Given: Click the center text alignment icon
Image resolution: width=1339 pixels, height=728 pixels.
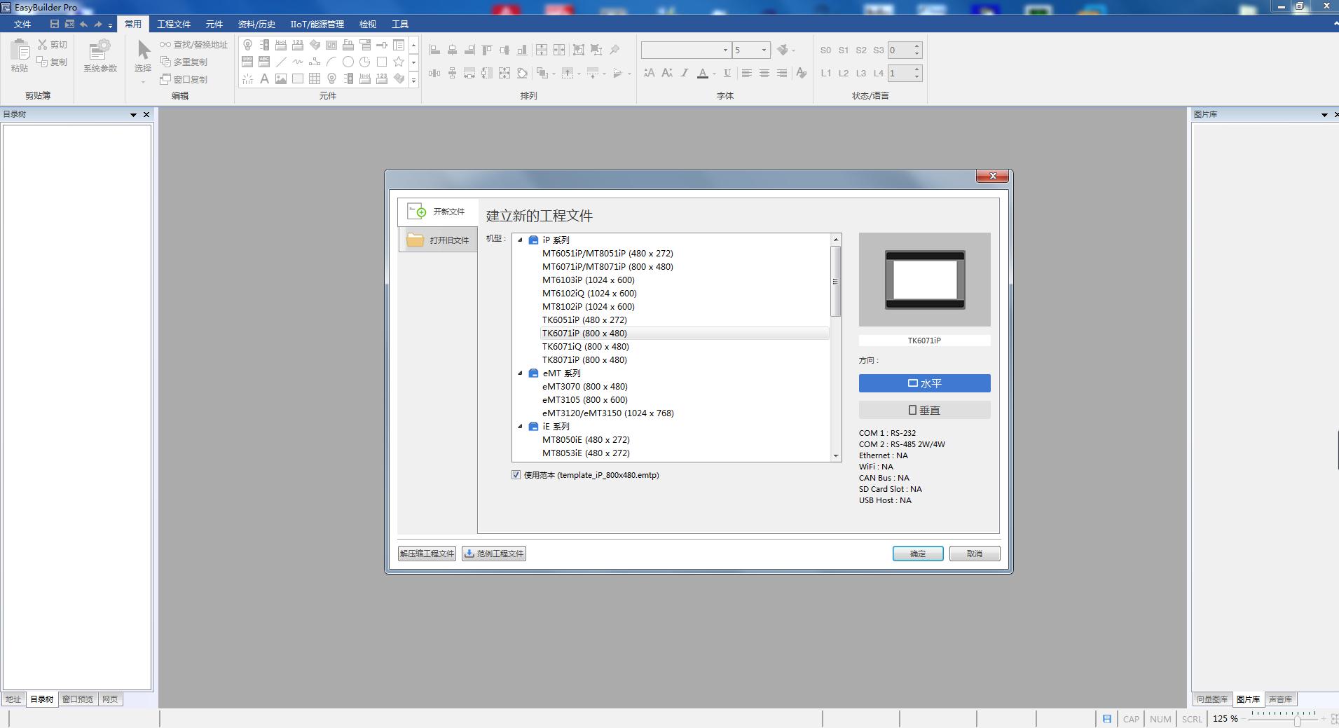Looking at the screenshot, I should [764, 73].
